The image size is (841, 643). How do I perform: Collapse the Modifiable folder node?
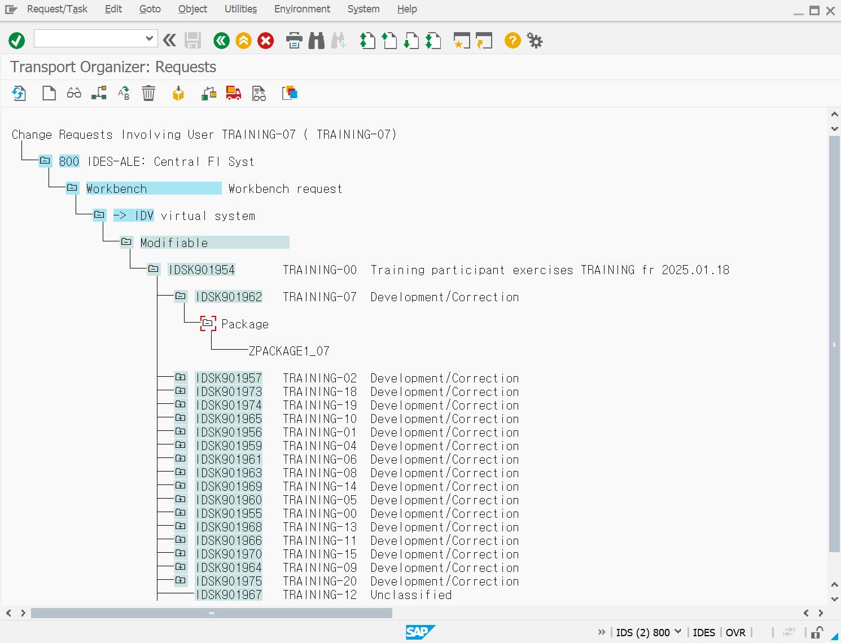click(x=126, y=242)
